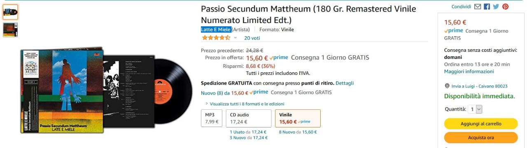527x148 pixels.
Task: Click the 'Acquista ora' button
Action: point(481,137)
